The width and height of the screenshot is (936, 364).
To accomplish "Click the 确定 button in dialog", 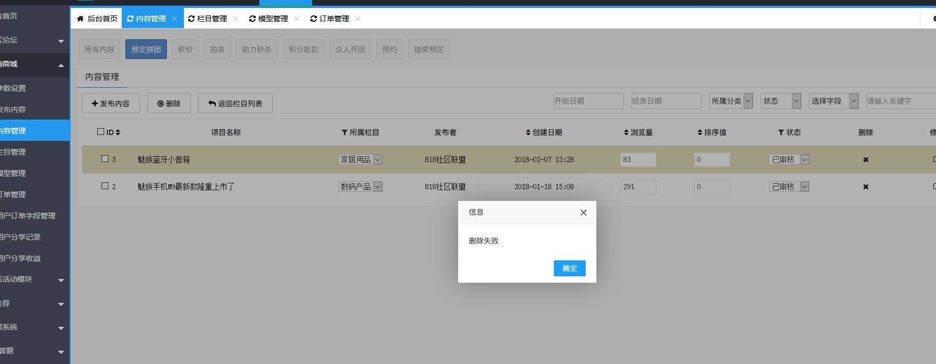I will point(569,268).
